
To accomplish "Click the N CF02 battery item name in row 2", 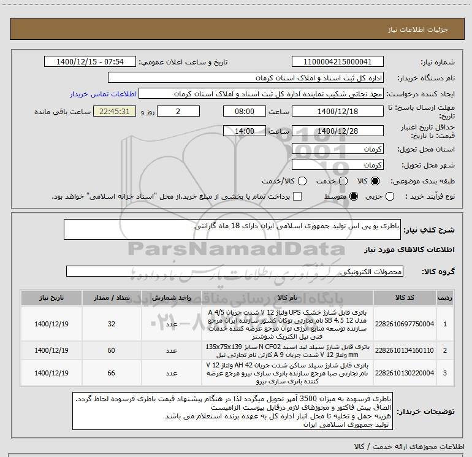I will pyautogui.click(x=287, y=350).
